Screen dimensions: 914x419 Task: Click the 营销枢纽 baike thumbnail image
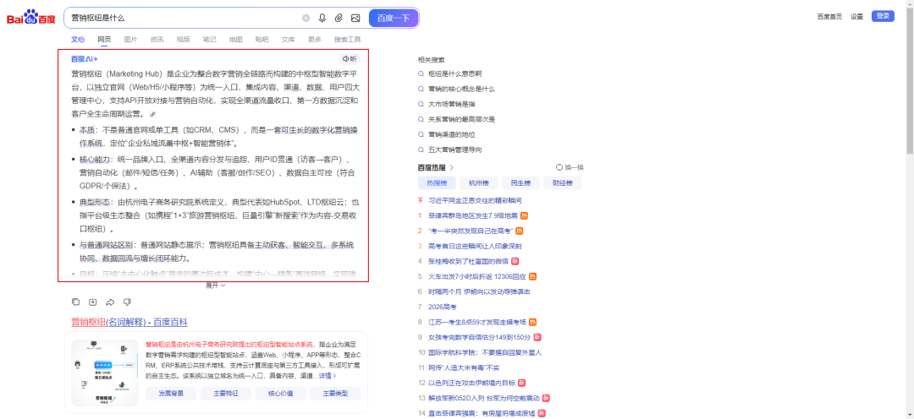click(x=104, y=373)
